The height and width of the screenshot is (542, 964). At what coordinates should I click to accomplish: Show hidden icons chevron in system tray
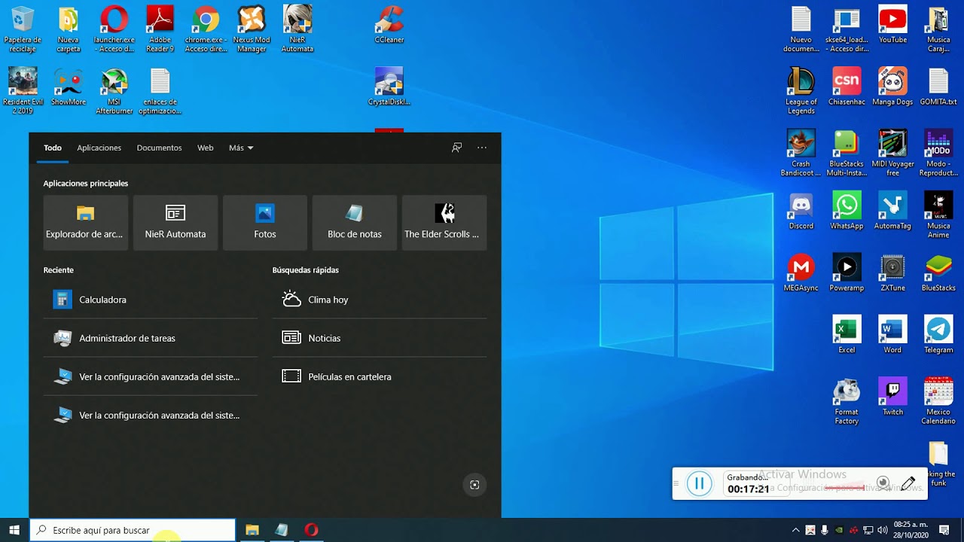click(x=795, y=530)
